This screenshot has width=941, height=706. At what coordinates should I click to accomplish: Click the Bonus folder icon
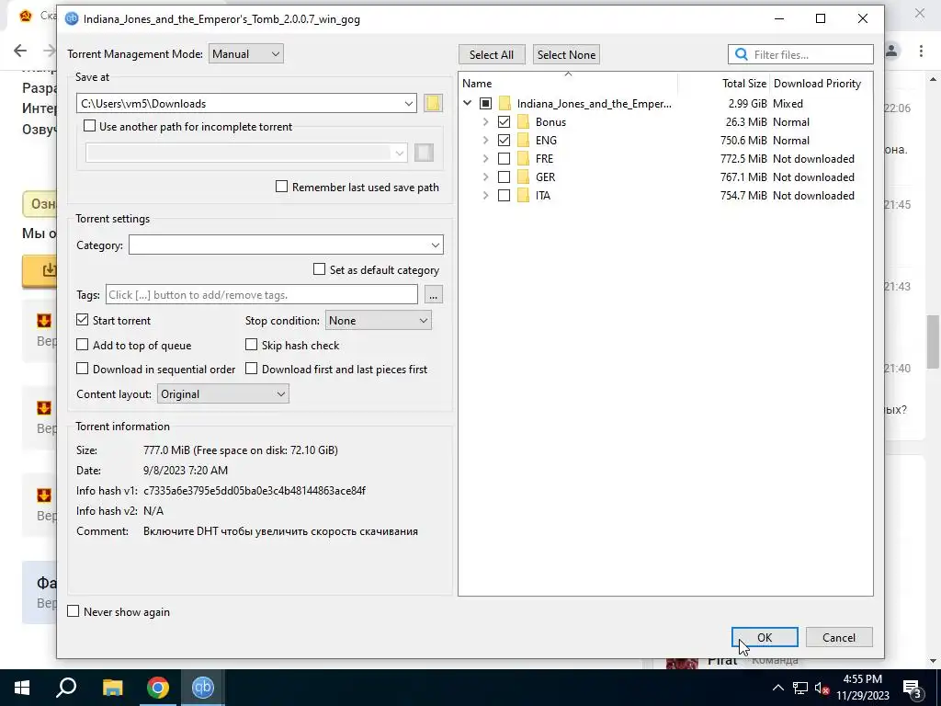(x=523, y=122)
